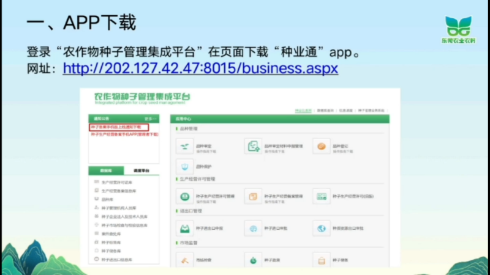Open the 种子储备 bag icon
Viewport: 490px width, 275px height.
[x=321, y=260]
